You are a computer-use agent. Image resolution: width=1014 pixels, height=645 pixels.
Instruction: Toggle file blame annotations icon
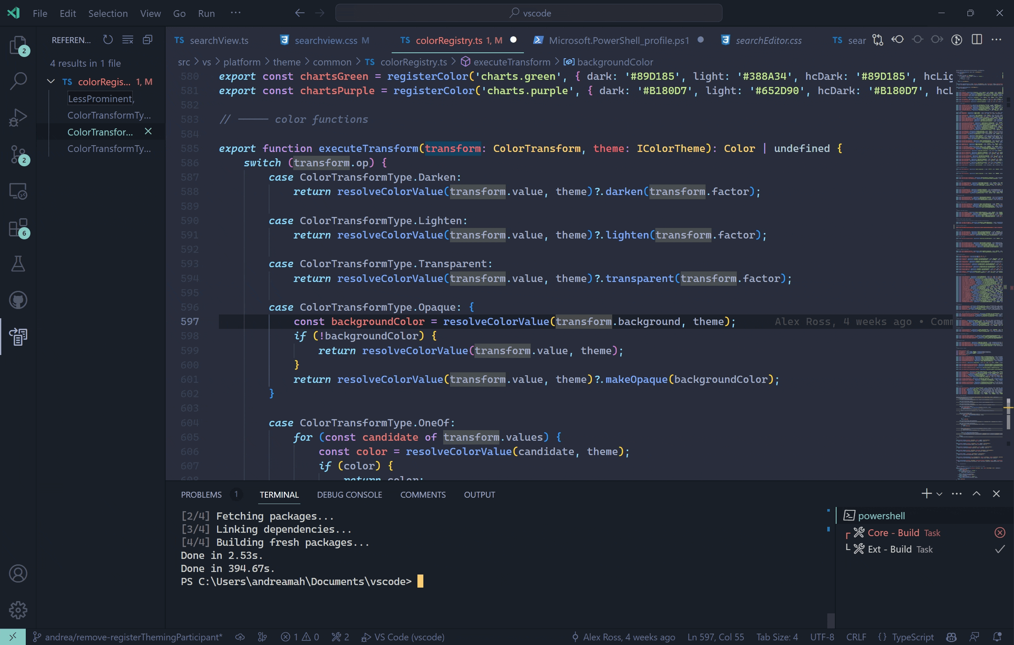957,40
